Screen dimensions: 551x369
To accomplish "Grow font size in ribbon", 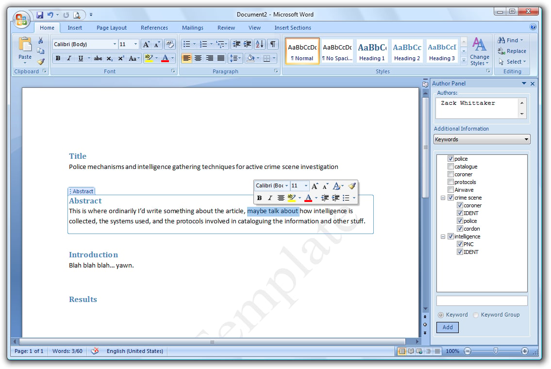I will click(x=146, y=44).
